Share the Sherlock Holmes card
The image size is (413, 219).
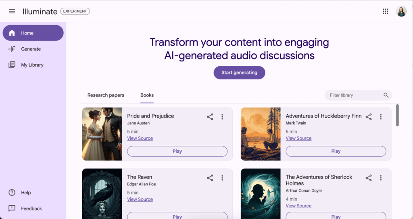[x=369, y=178]
